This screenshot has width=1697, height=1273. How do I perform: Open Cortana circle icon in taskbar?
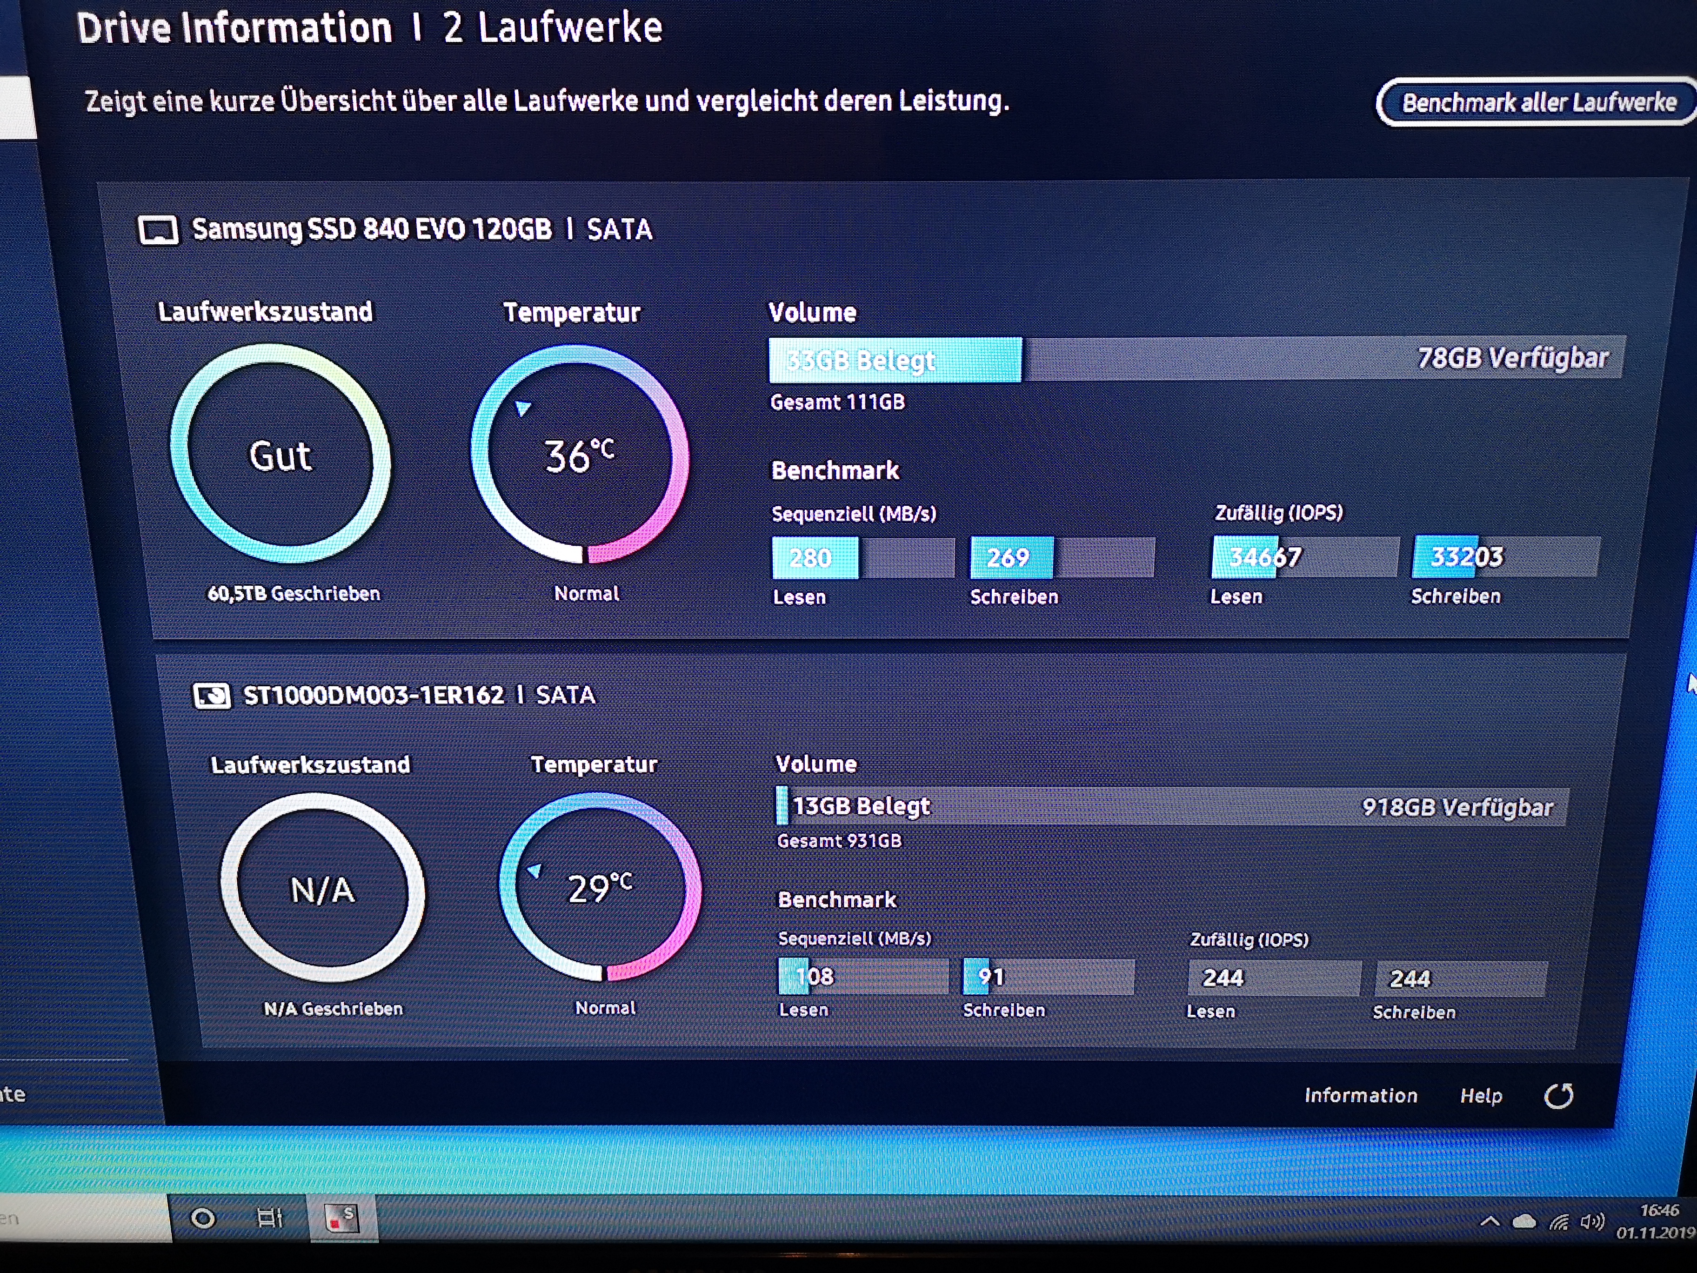pos(203,1218)
